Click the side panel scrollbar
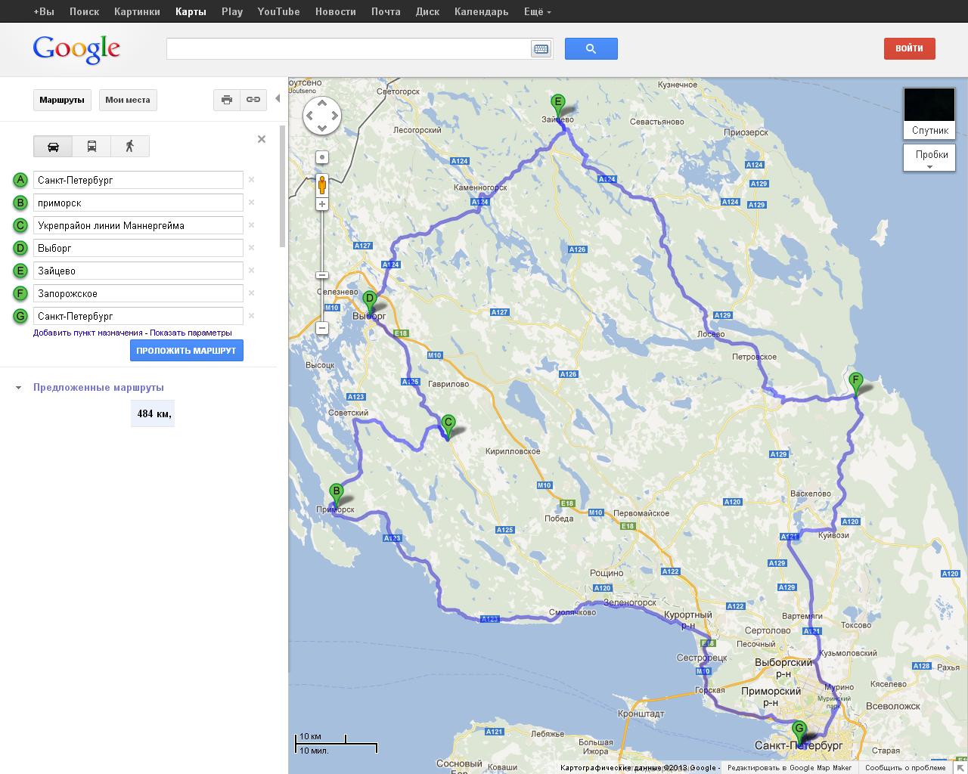Screen dimensions: 968x774 click(283, 187)
